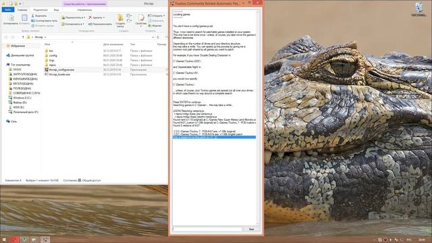Screen dimensions: 432x243
Task: Switch to the Главная ribbon tab
Action: [22, 9]
